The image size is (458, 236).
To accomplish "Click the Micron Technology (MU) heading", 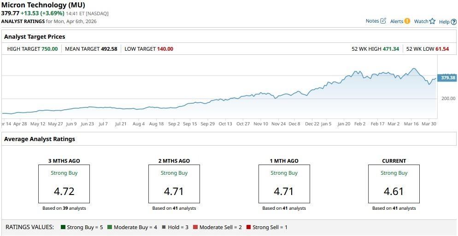I will [x=43, y=5].
